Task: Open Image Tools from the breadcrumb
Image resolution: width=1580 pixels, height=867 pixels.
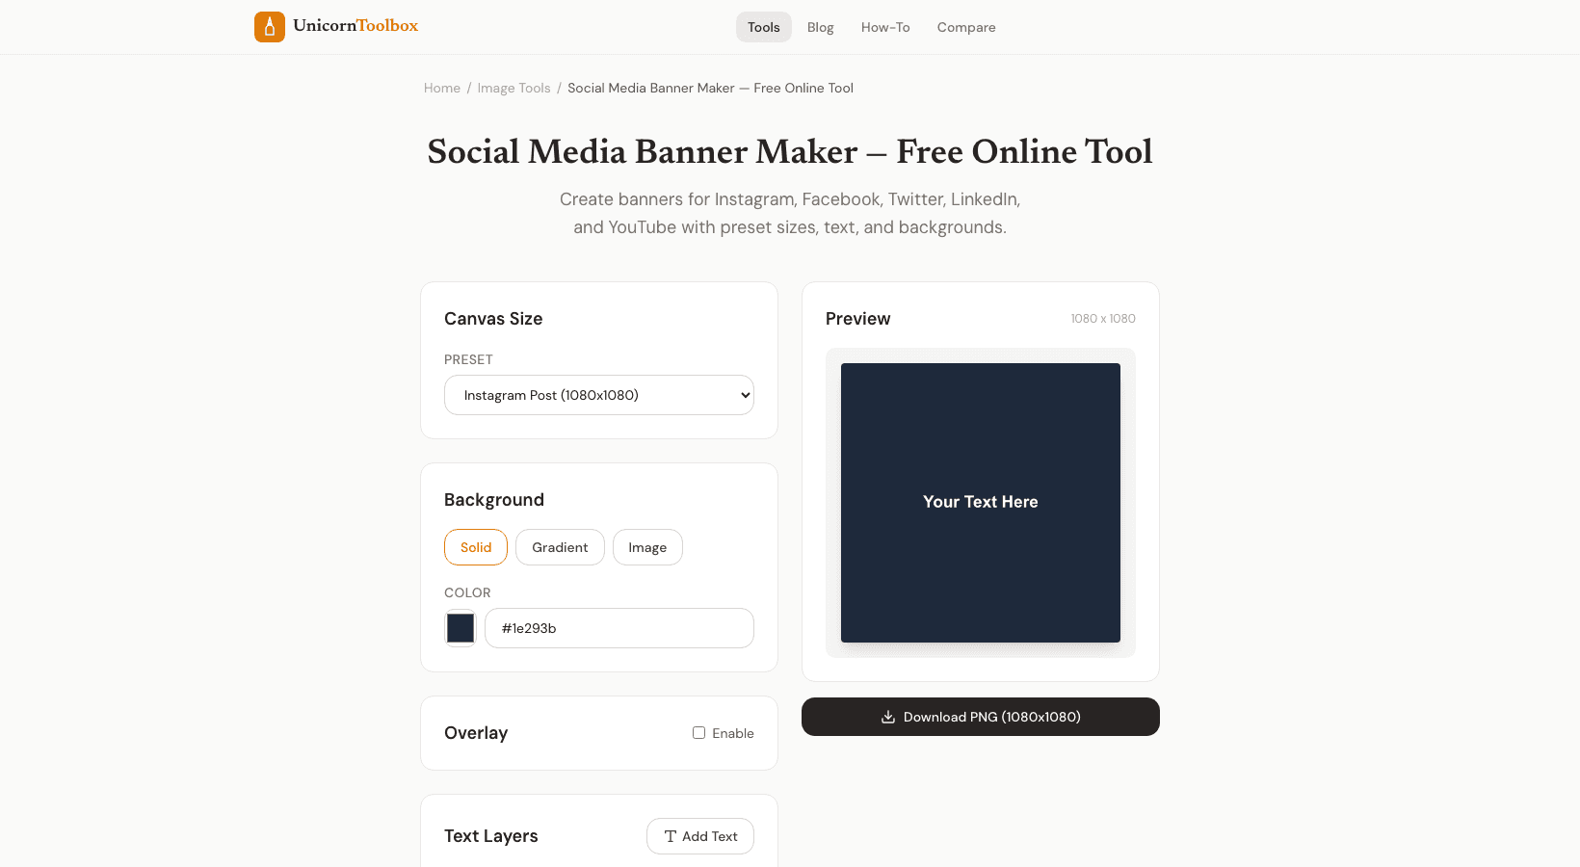Action: tap(513, 88)
